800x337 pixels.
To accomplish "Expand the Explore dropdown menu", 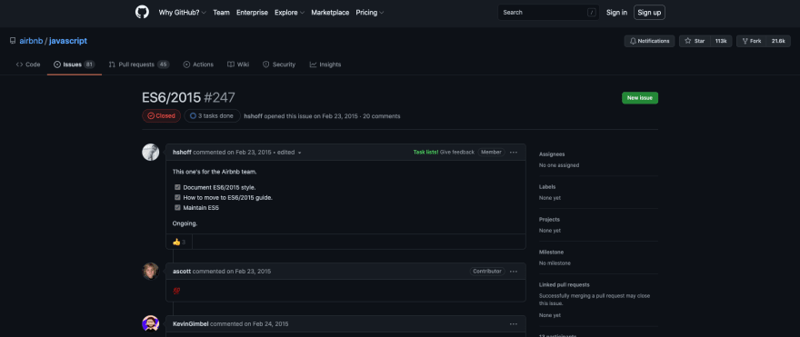I will [289, 13].
